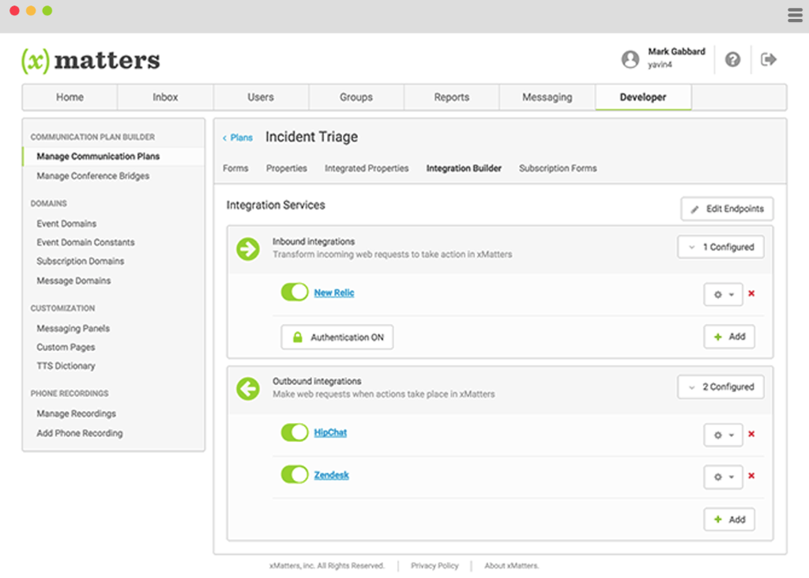Delete New Relic with red X

[751, 293]
